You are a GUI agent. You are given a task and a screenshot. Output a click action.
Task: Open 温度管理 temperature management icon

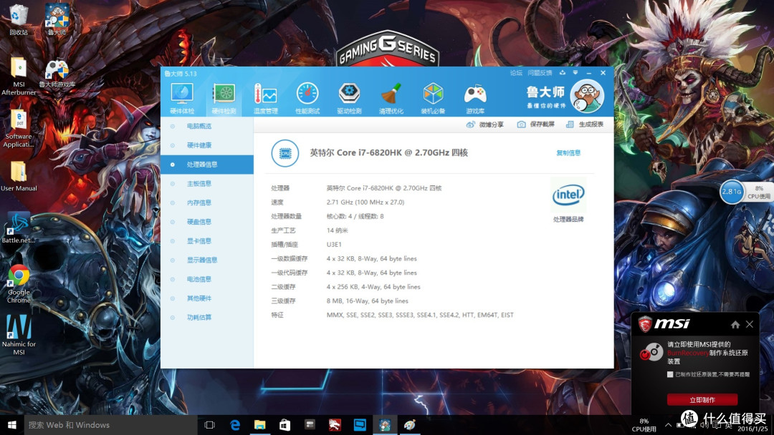click(266, 99)
